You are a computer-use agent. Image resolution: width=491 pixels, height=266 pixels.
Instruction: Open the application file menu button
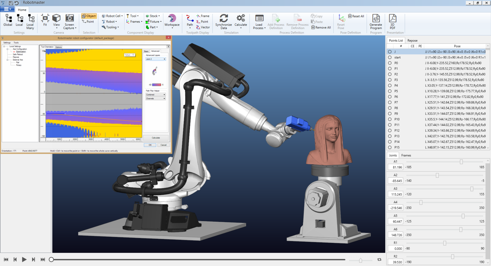pos(7,9)
